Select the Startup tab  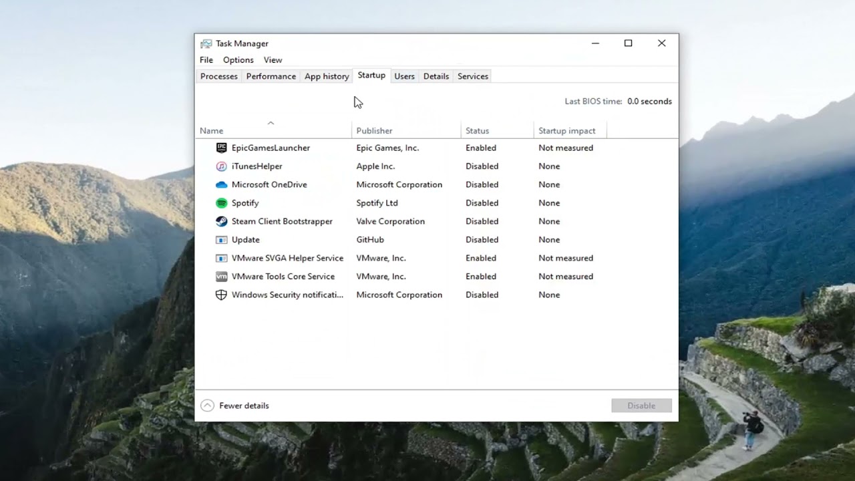click(371, 75)
